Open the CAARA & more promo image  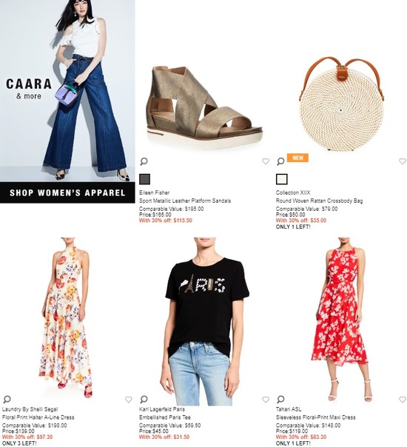click(67, 91)
